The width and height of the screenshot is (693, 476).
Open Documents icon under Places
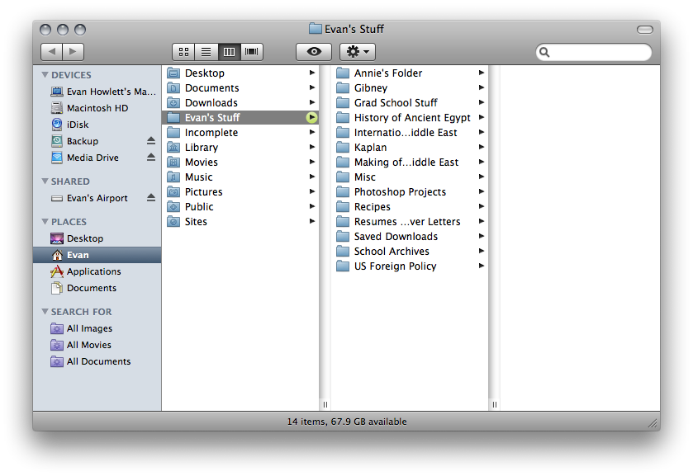pos(57,288)
